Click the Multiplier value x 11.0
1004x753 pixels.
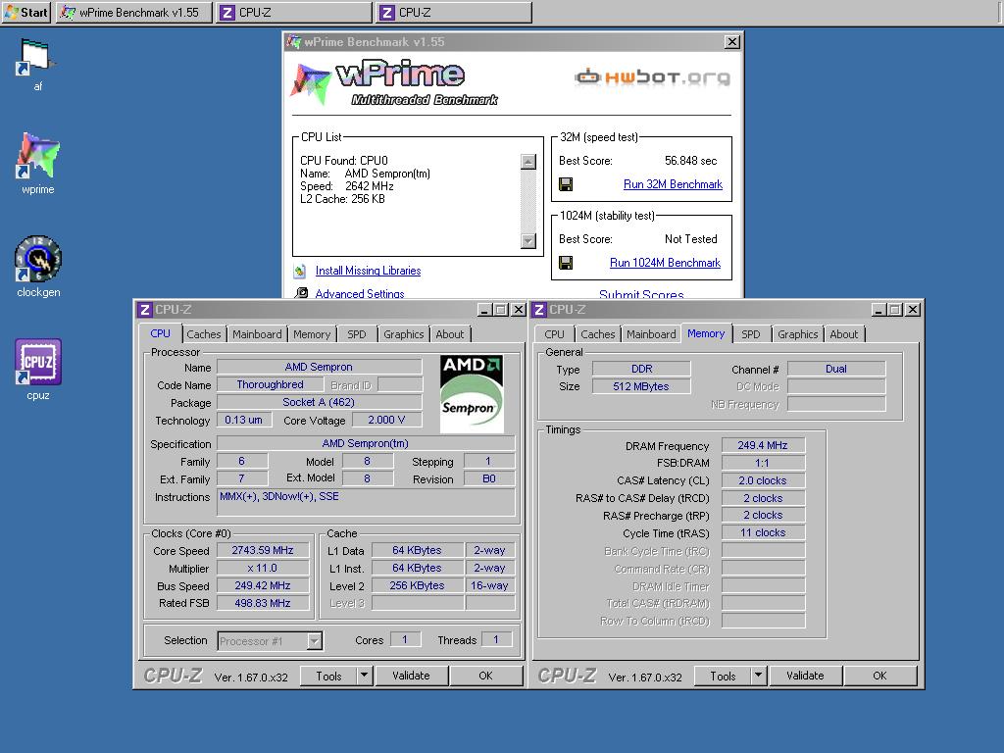[263, 568]
